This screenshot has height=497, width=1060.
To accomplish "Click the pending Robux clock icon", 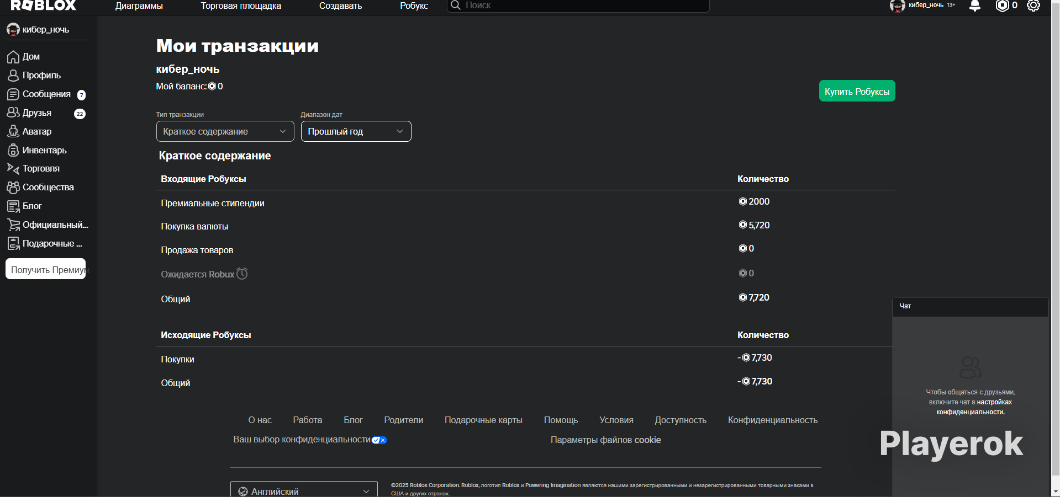I will (x=242, y=274).
